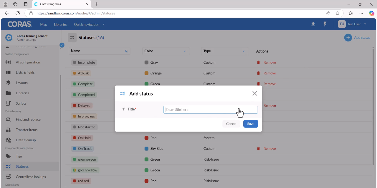Click the Gray color swatch
This screenshot has height=188, width=377.
click(x=146, y=63)
